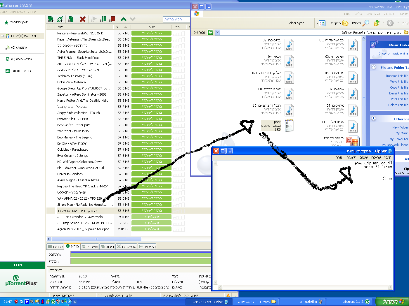Collapse the File and Folder Tasks panel
The height and width of the screenshot is (306, 409).
tap(373, 67)
